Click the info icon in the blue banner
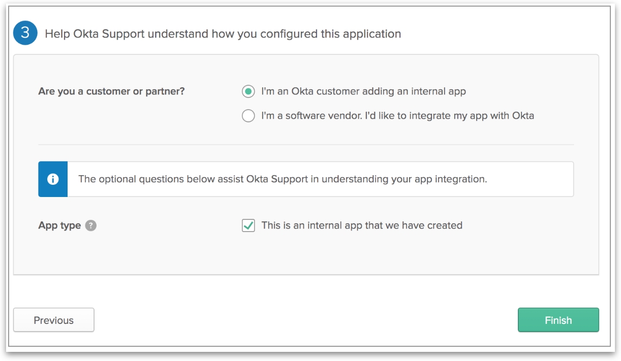Screen dimensions: 621x361 (x=53, y=179)
